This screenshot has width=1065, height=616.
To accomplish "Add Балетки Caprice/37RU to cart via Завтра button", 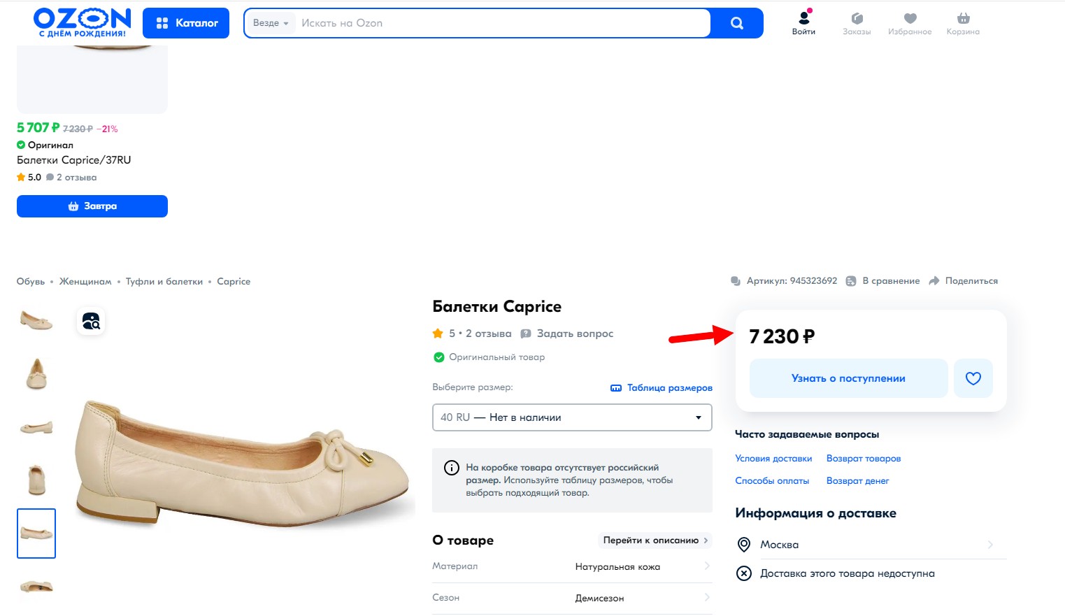I will point(92,206).
